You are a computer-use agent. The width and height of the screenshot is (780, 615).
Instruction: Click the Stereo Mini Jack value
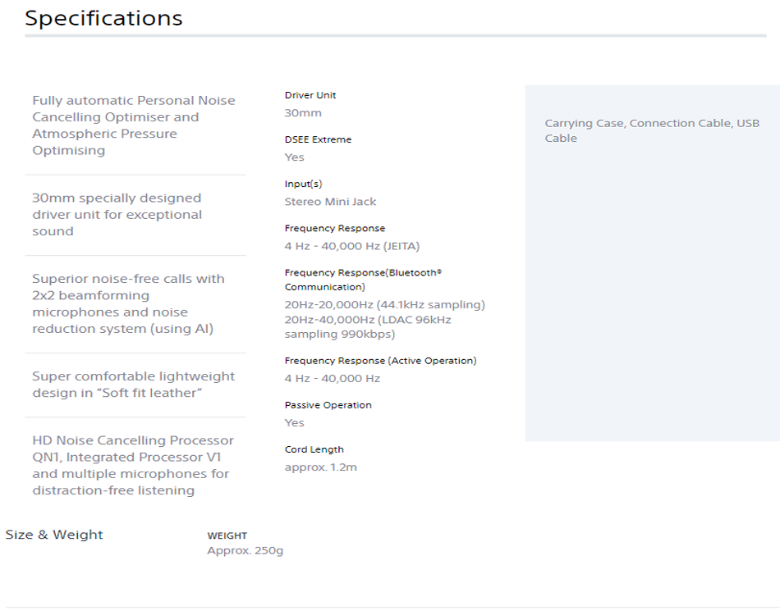[330, 202]
